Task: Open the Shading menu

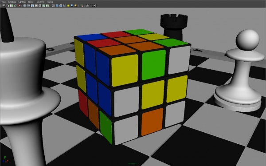Action: 12,2
